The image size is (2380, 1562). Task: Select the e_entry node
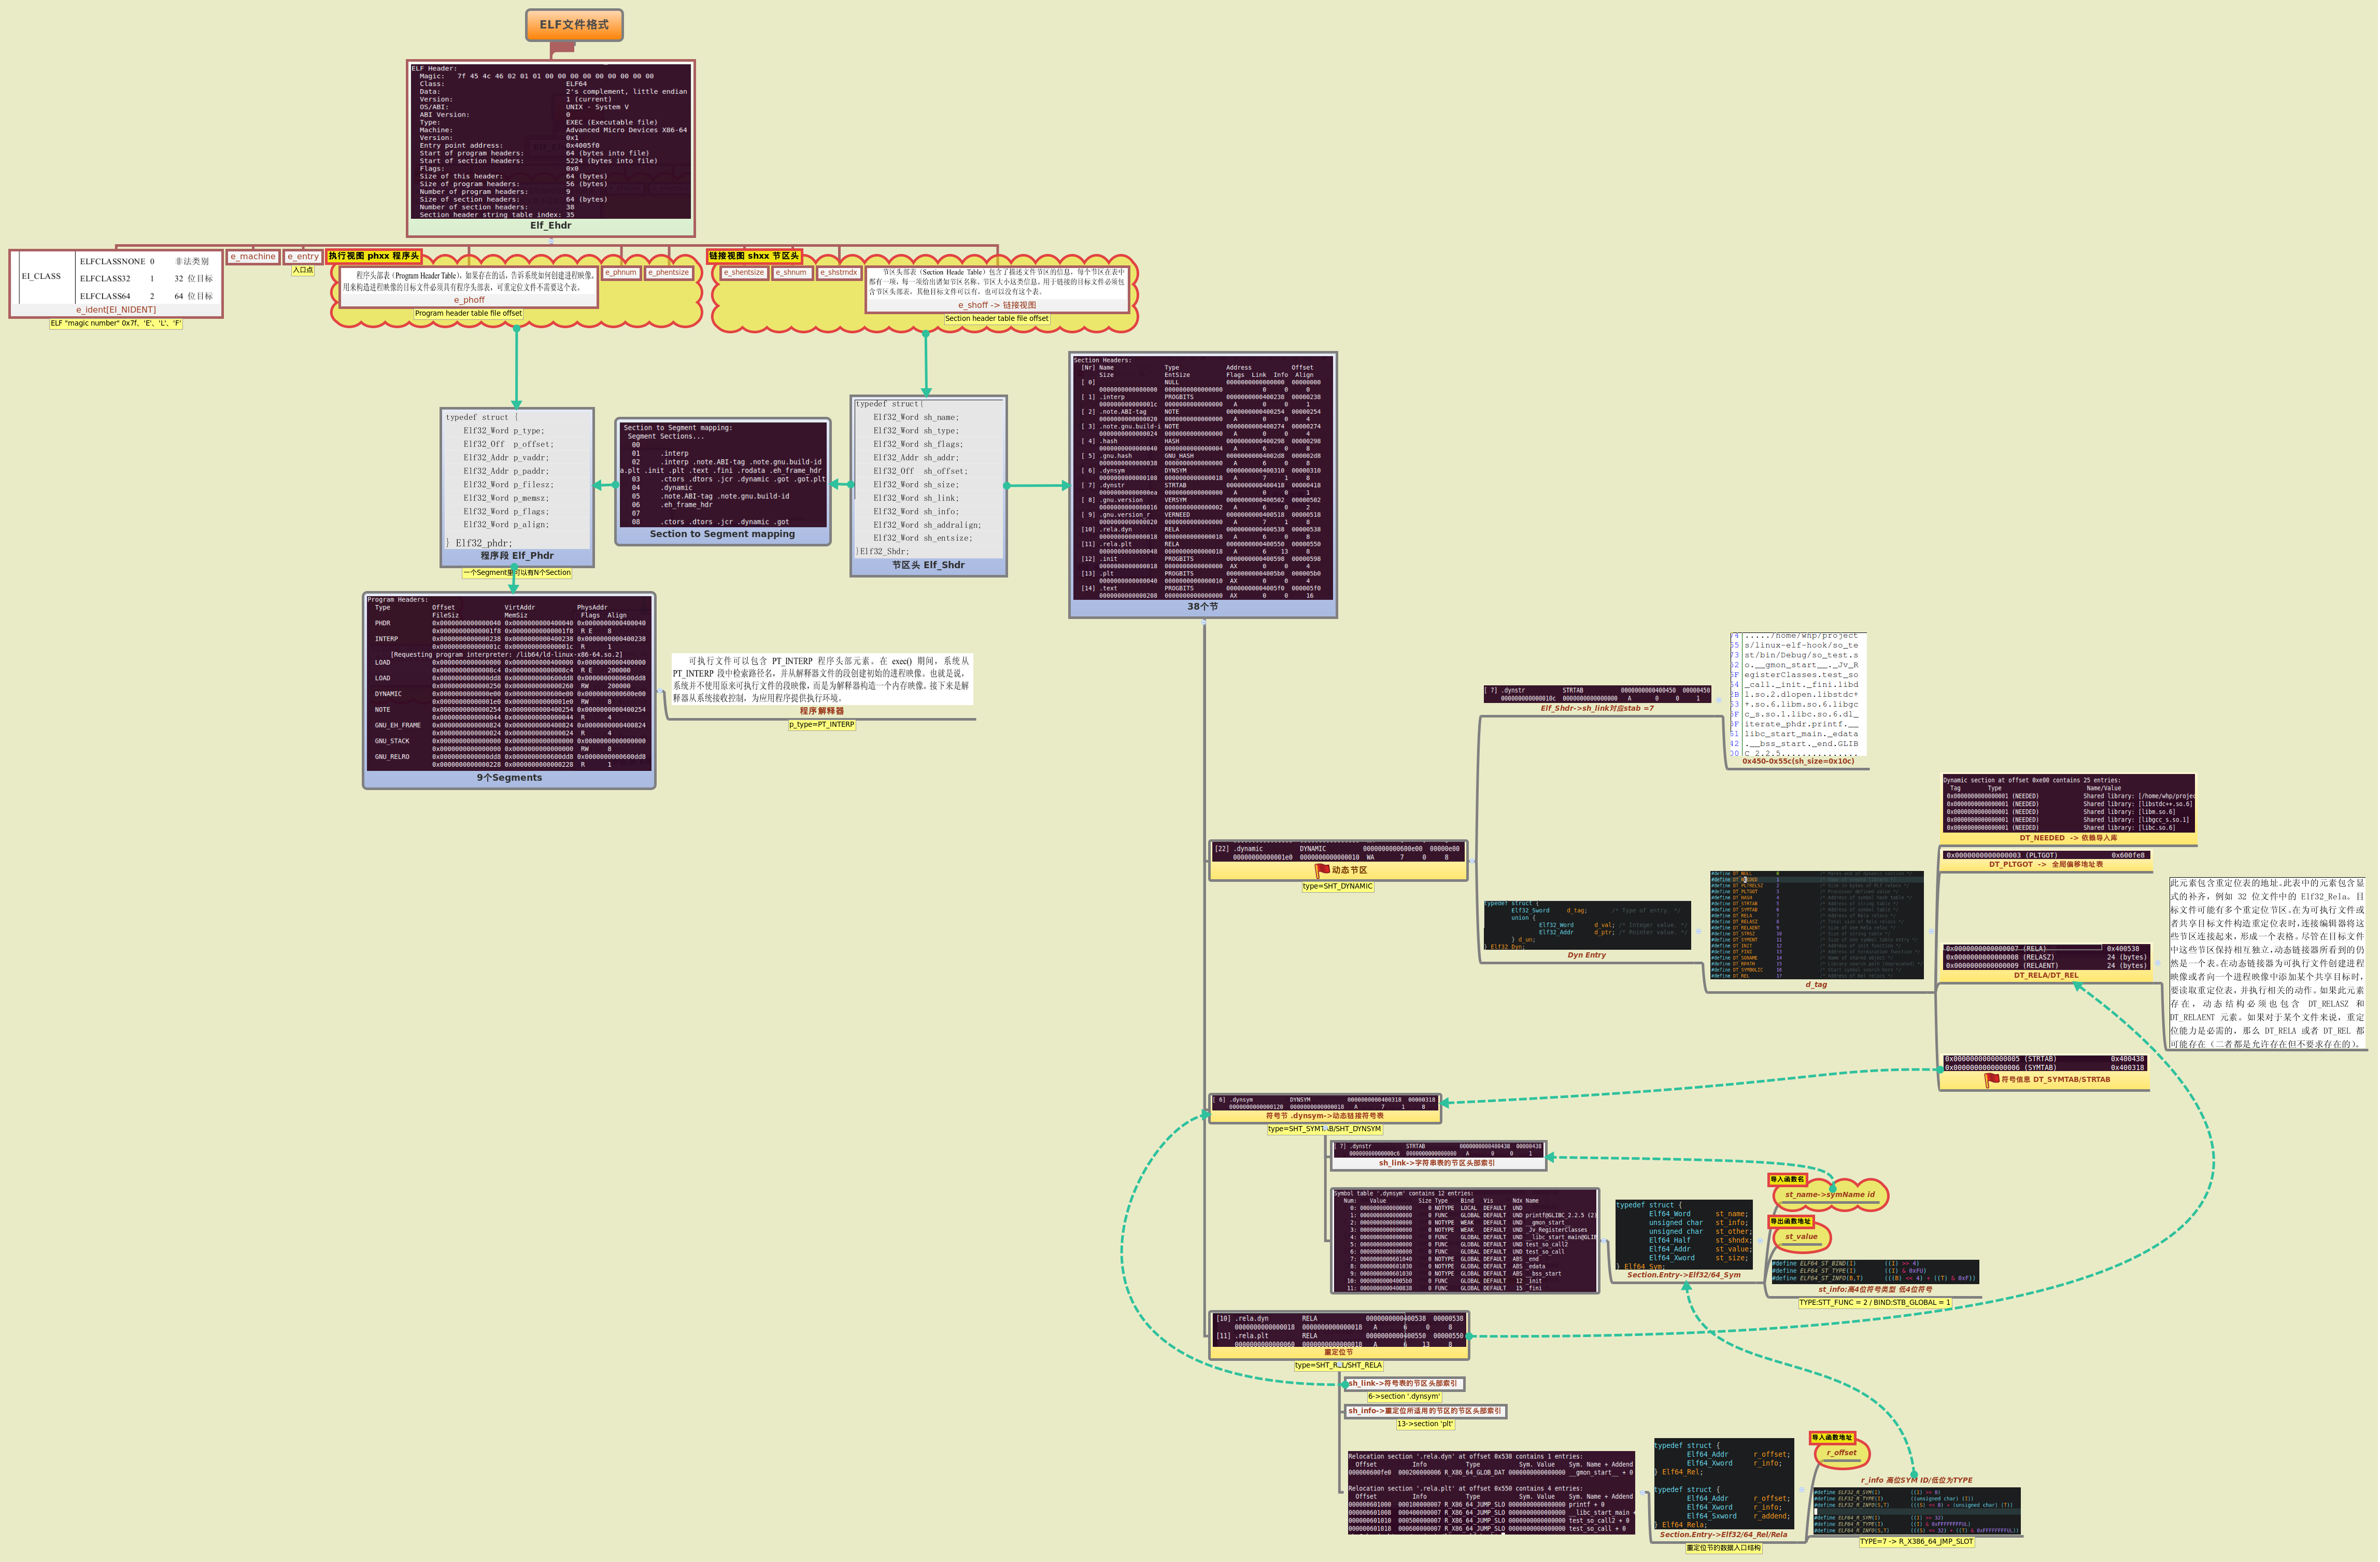tap(303, 257)
